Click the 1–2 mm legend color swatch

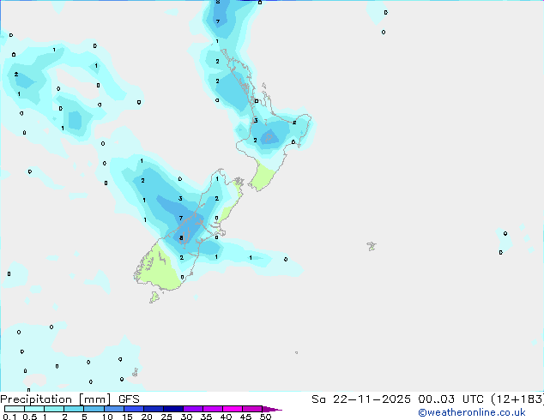pos(54,409)
